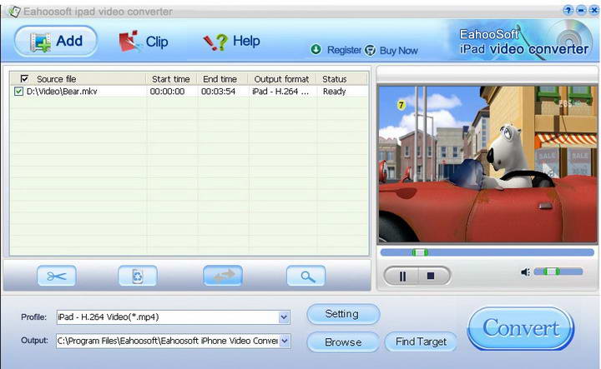Click the magnifier search button
This screenshot has width=601, height=369.
[x=306, y=276]
